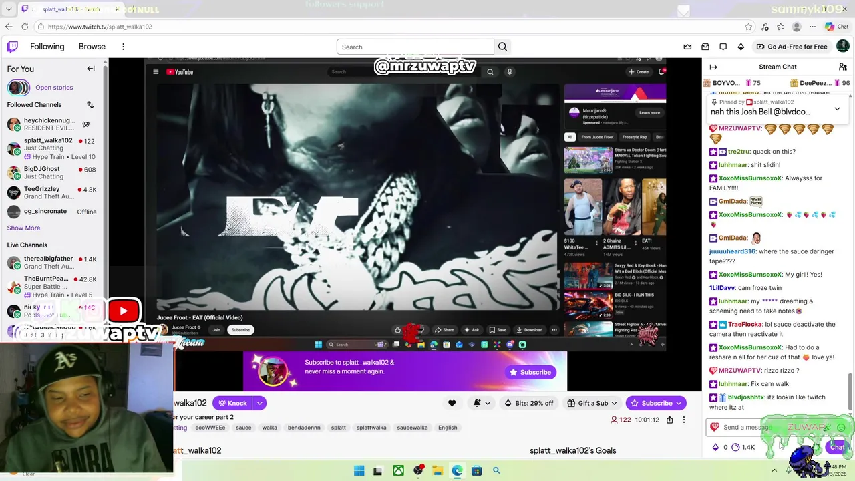
Task: Click the oooWWEEe stream tag
Action: [x=210, y=428]
